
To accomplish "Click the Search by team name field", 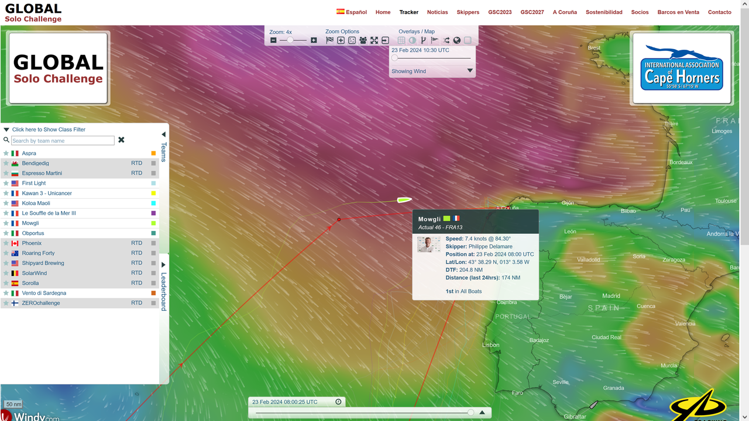I will coord(63,140).
